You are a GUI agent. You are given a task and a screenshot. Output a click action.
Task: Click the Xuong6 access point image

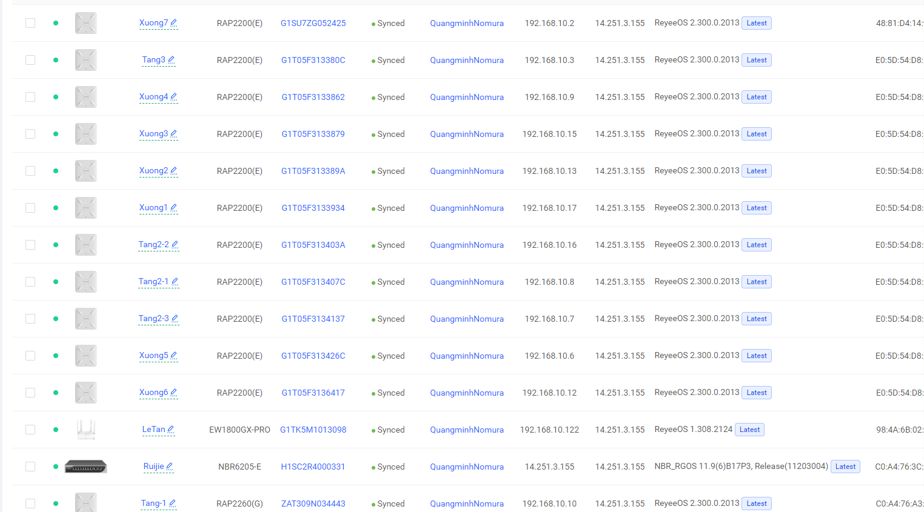[86, 393]
